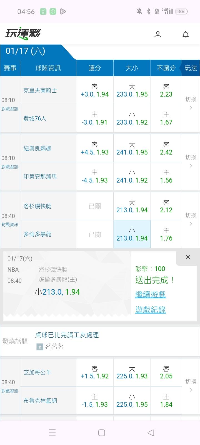Tap the notification bell icon
Viewport: 200px width, 445px height.
click(x=186, y=34)
